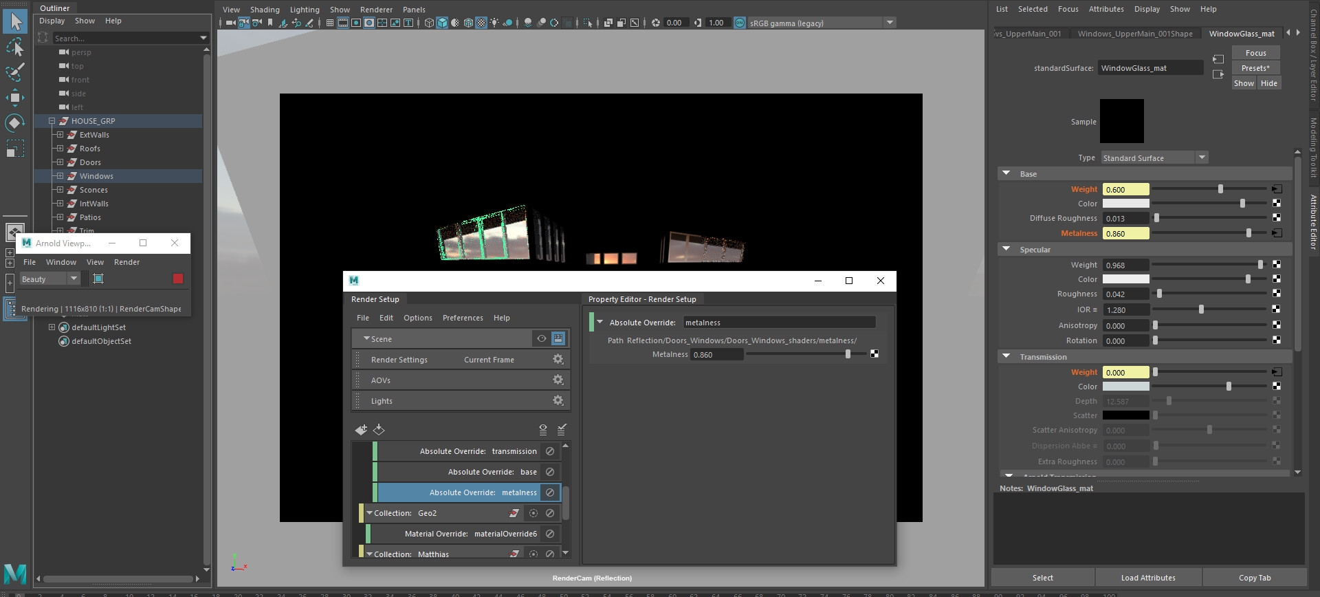Expand the Windows group in Outliner
The image size is (1320, 597).
[60, 176]
